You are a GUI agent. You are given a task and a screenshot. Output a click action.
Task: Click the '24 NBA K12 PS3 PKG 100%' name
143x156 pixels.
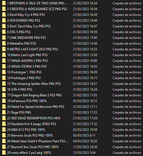(26, 130)
